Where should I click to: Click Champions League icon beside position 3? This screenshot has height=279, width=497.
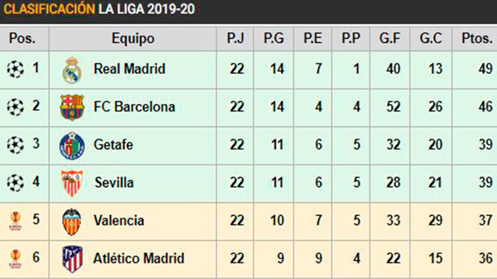(15, 145)
